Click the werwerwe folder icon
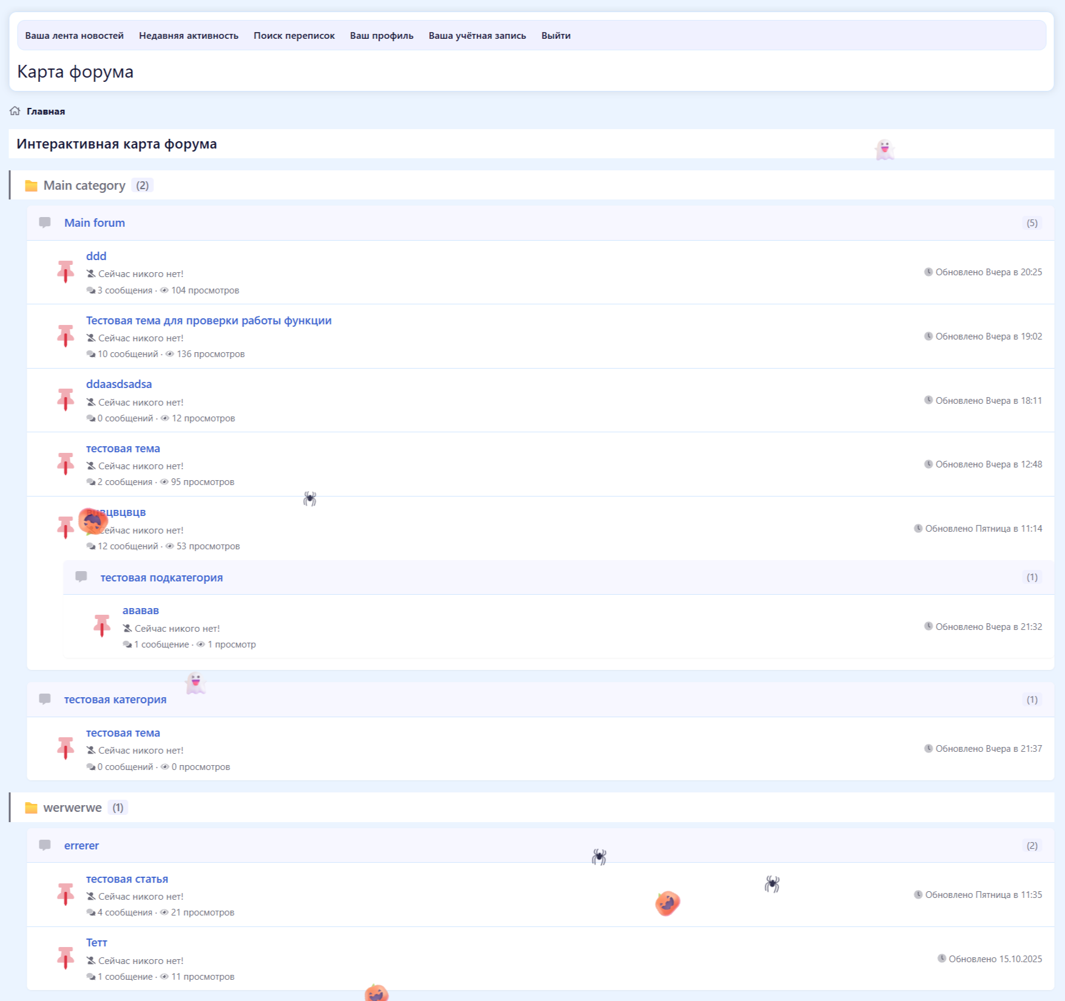 click(x=31, y=808)
